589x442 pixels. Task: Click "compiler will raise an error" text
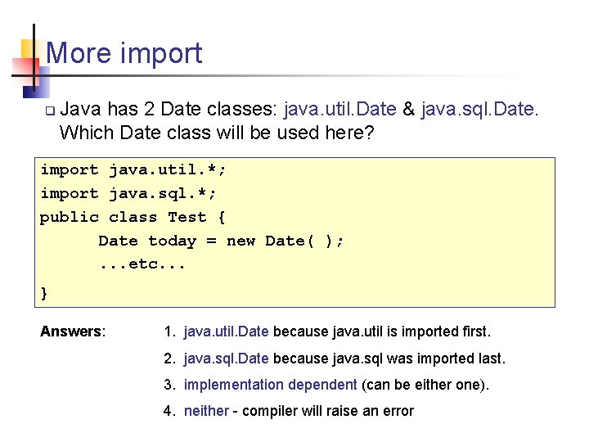pos(327,411)
